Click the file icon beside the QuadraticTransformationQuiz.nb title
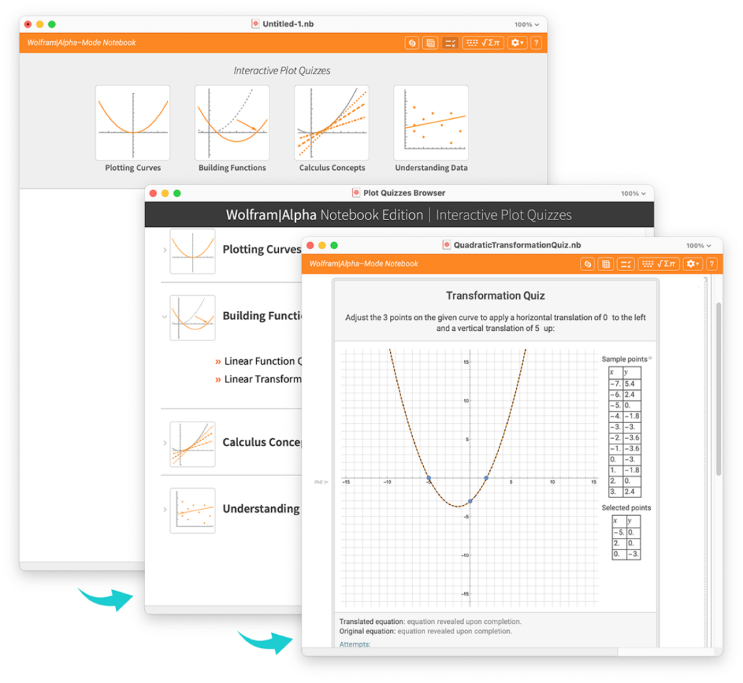The width and height of the screenshot is (743, 683). point(446,245)
